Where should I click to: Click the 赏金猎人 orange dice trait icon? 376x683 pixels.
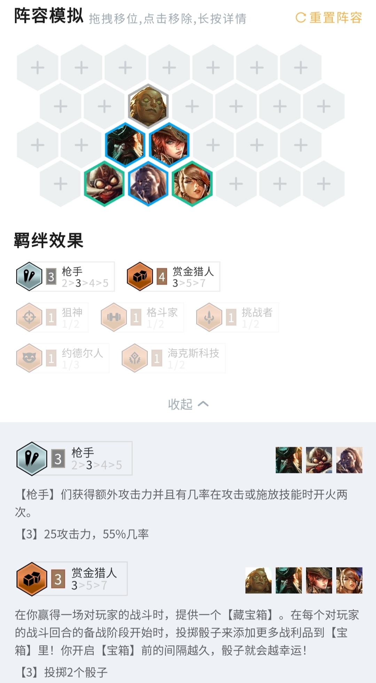pos(140,277)
